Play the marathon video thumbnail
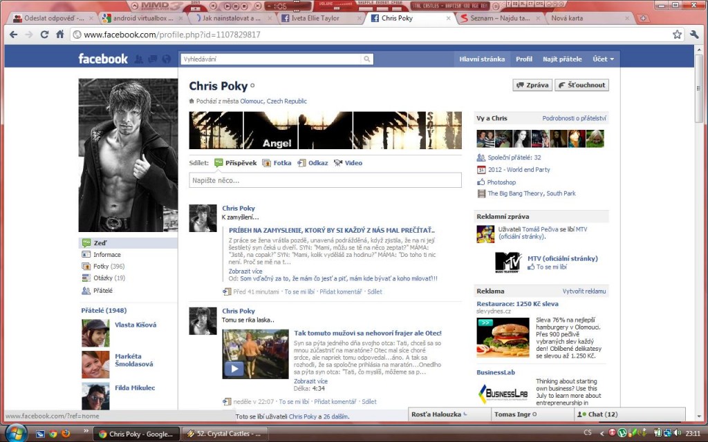 255,354
